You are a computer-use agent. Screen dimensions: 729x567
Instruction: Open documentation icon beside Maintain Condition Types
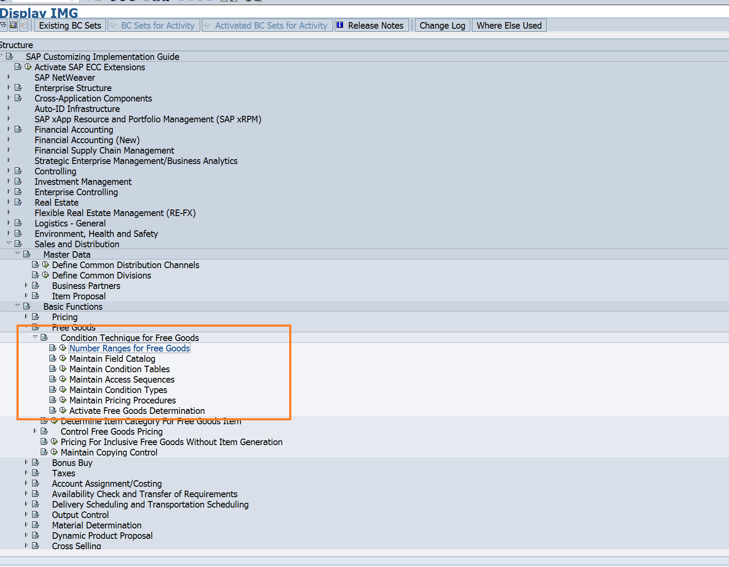click(x=53, y=390)
